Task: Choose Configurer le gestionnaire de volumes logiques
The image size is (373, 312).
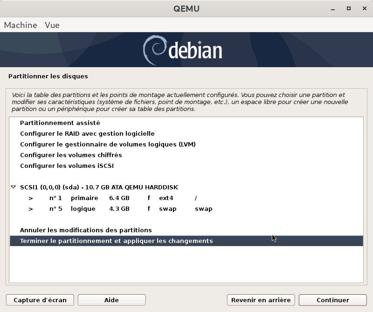Action: (x=108, y=145)
